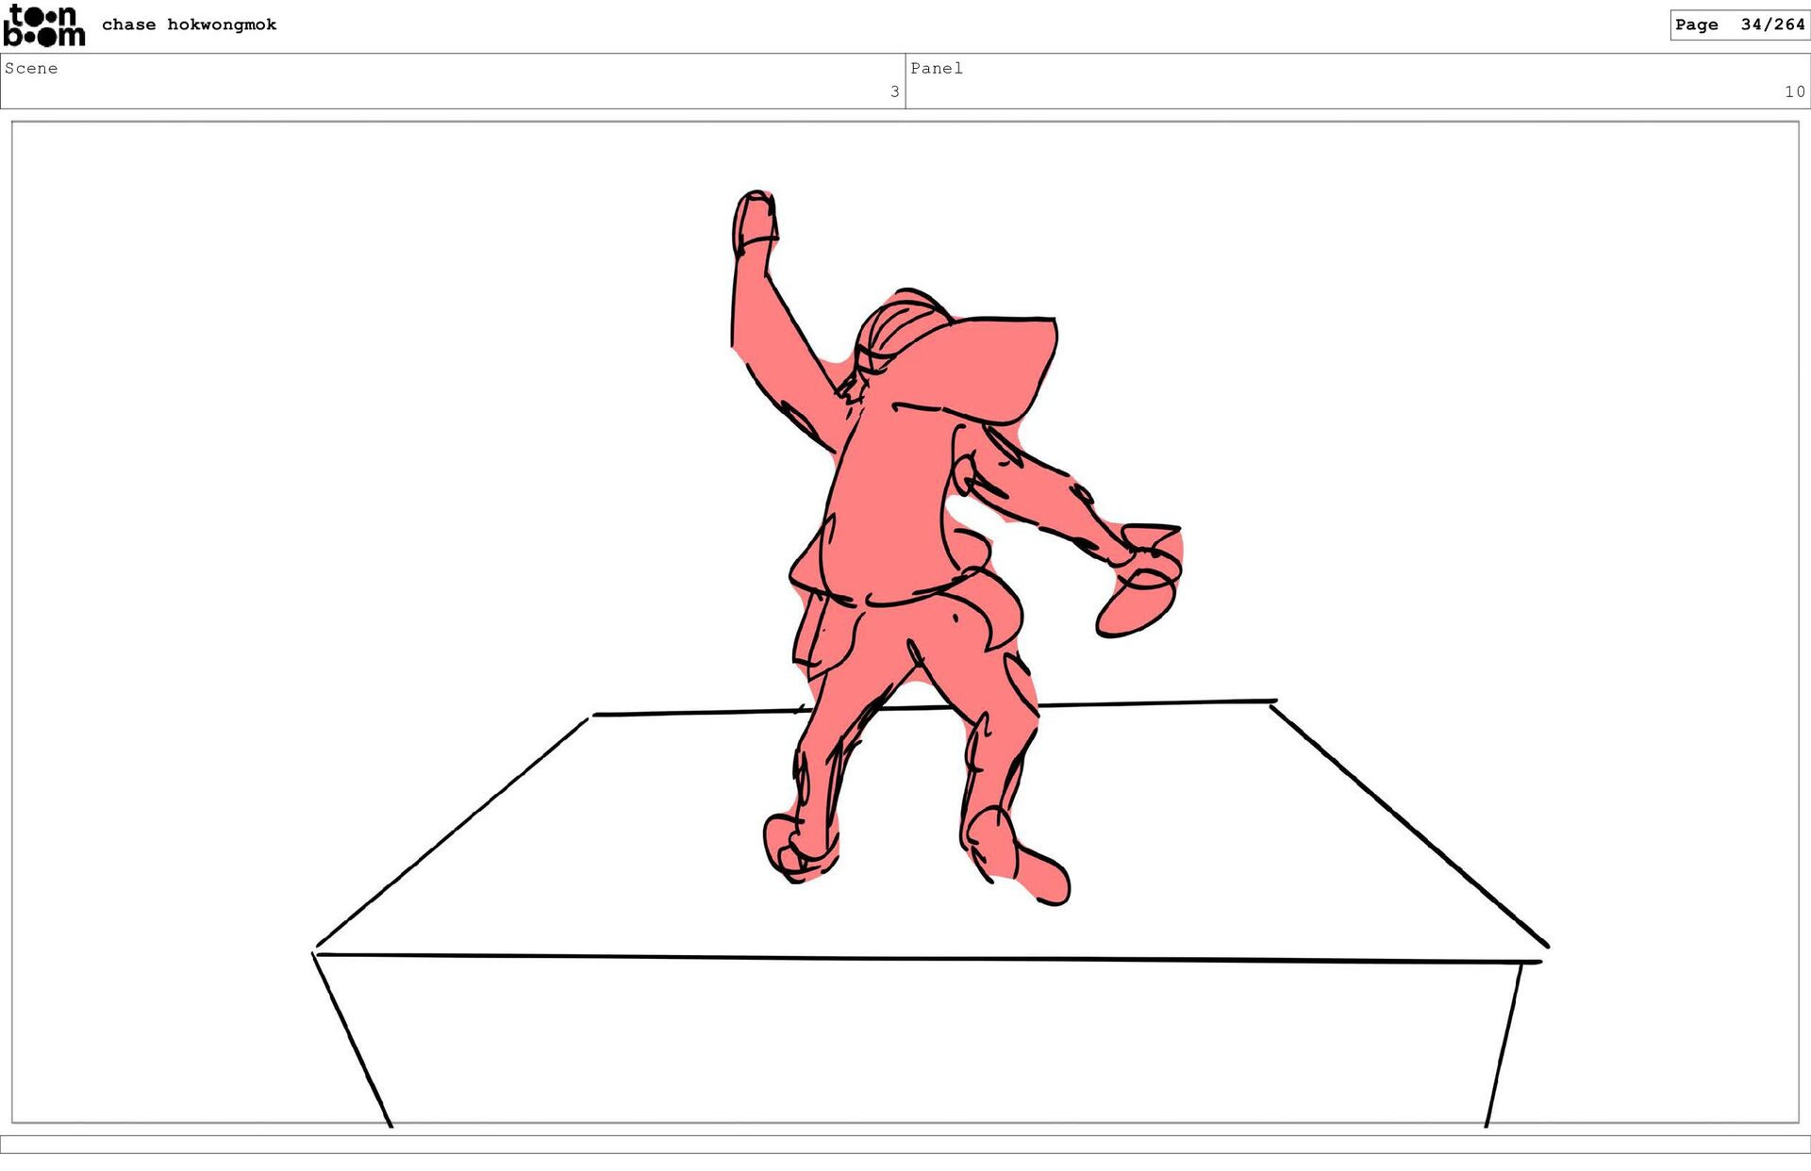Screen dimensions: 1811x1171
Task: Click the empty notes strip below panel
Action: pyautogui.click(x=905, y=1144)
